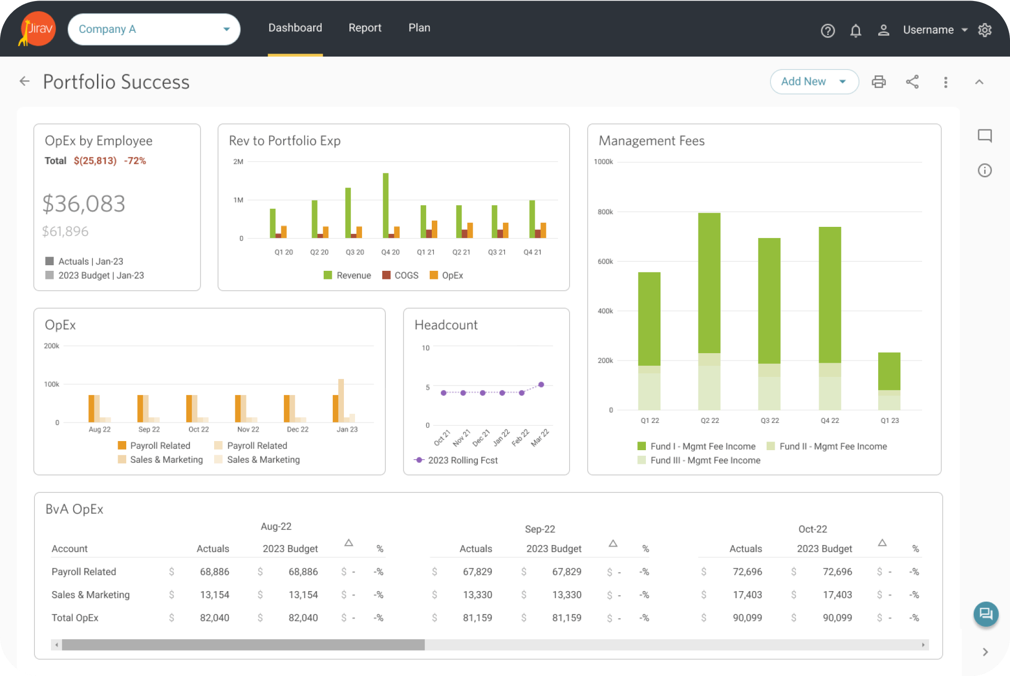This screenshot has width=1010, height=676.
Task: Toggle Revenue series in chart legend
Action: (x=347, y=275)
